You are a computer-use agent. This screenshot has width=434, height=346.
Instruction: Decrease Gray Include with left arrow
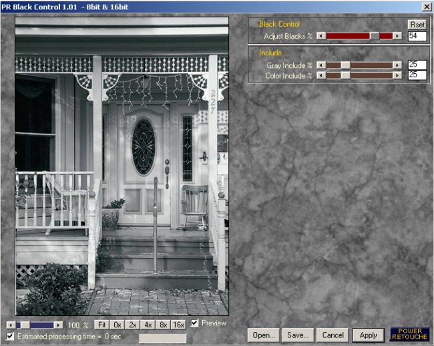point(321,65)
